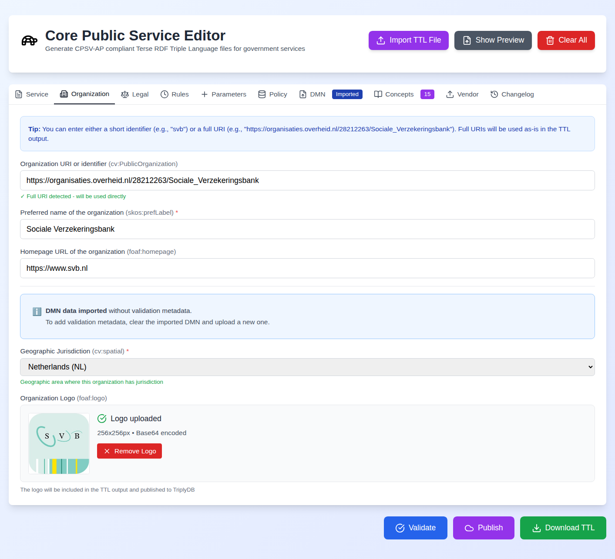Open the DMN tab
Viewport: 615px width, 559px height.
[x=313, y=94]
